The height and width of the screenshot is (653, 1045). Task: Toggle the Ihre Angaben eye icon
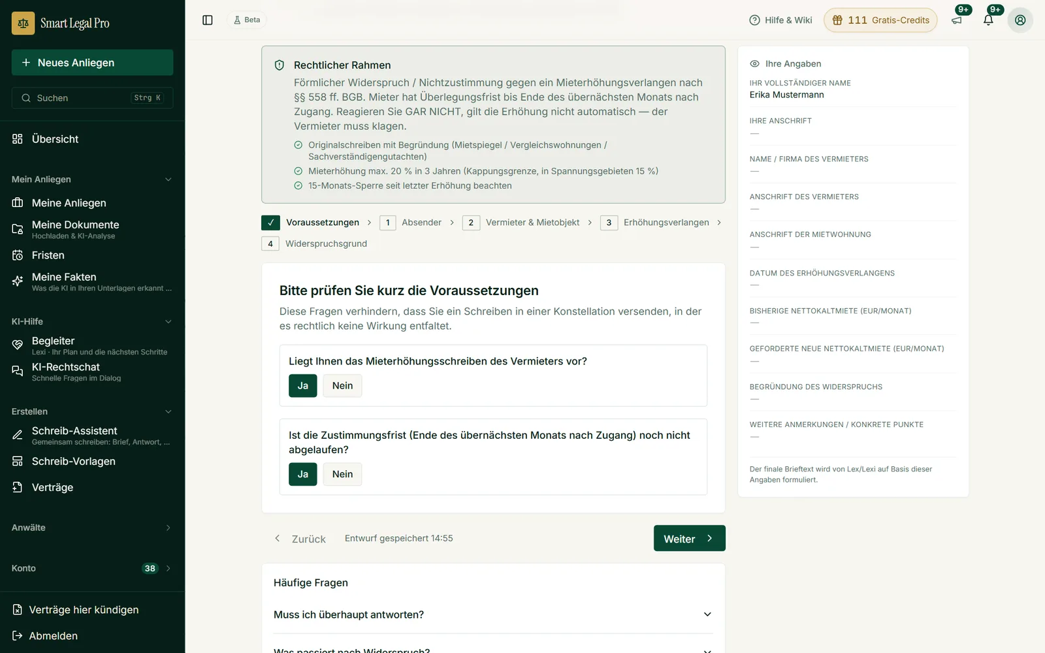(754, 64)
